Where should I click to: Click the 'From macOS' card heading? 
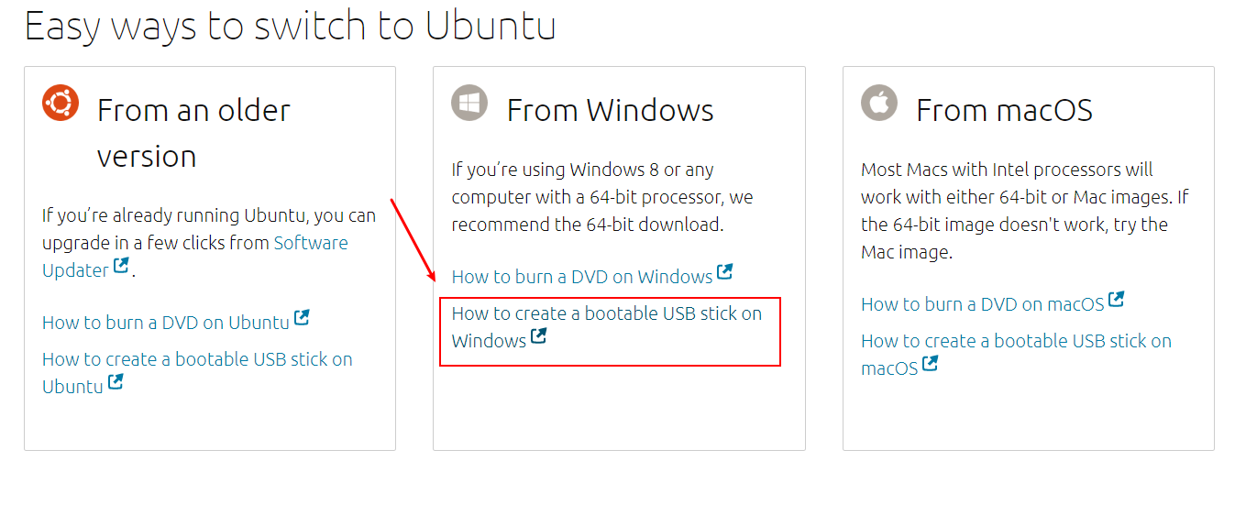click(x=1005, y=111)
